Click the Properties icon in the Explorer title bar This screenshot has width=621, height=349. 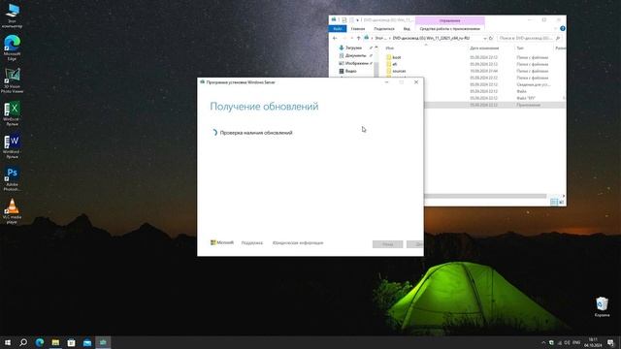344,19
